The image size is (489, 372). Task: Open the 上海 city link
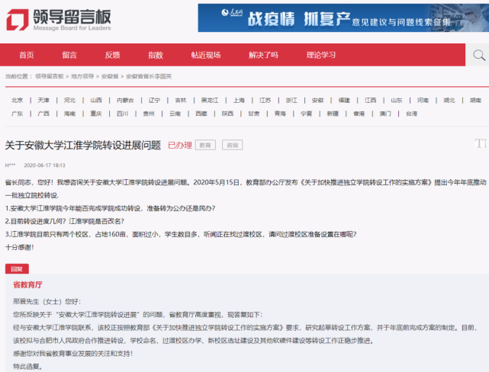click(x=239, y=101)
